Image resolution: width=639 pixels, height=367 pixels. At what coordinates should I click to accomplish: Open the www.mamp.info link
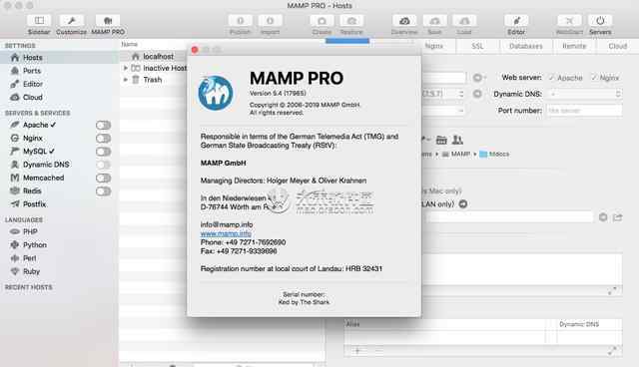point(226,233)
